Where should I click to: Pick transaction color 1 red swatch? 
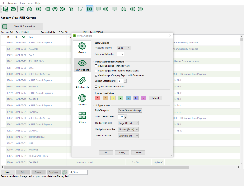[98, 98]
